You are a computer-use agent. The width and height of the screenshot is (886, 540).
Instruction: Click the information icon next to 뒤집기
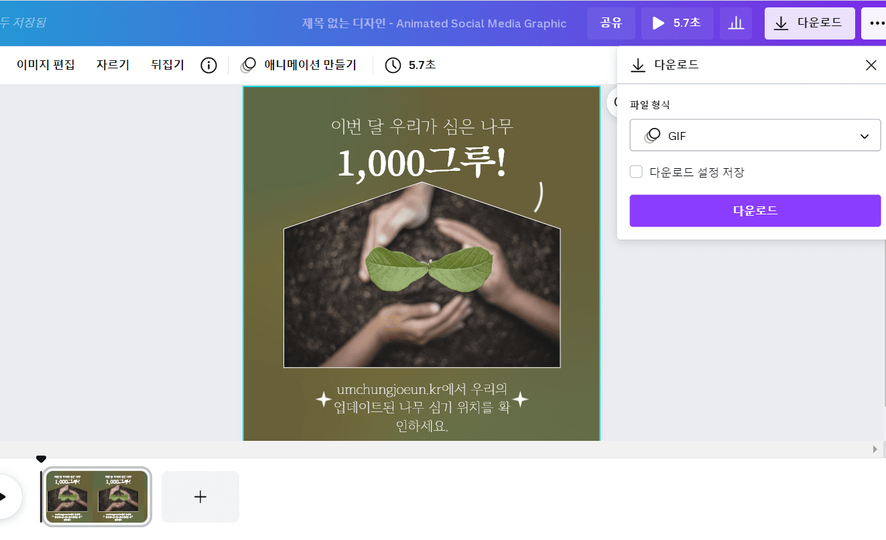[x=208, y=65]
